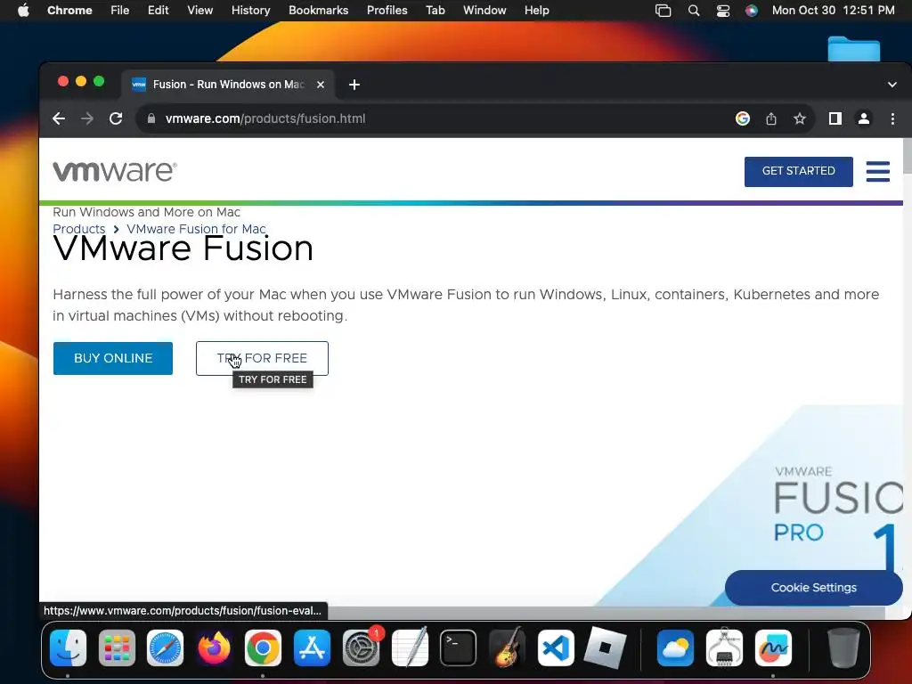Viewport: 912px width, 684px height.
Task: Open Spotlight search in menu bar
Action: [x=693, y=11]
